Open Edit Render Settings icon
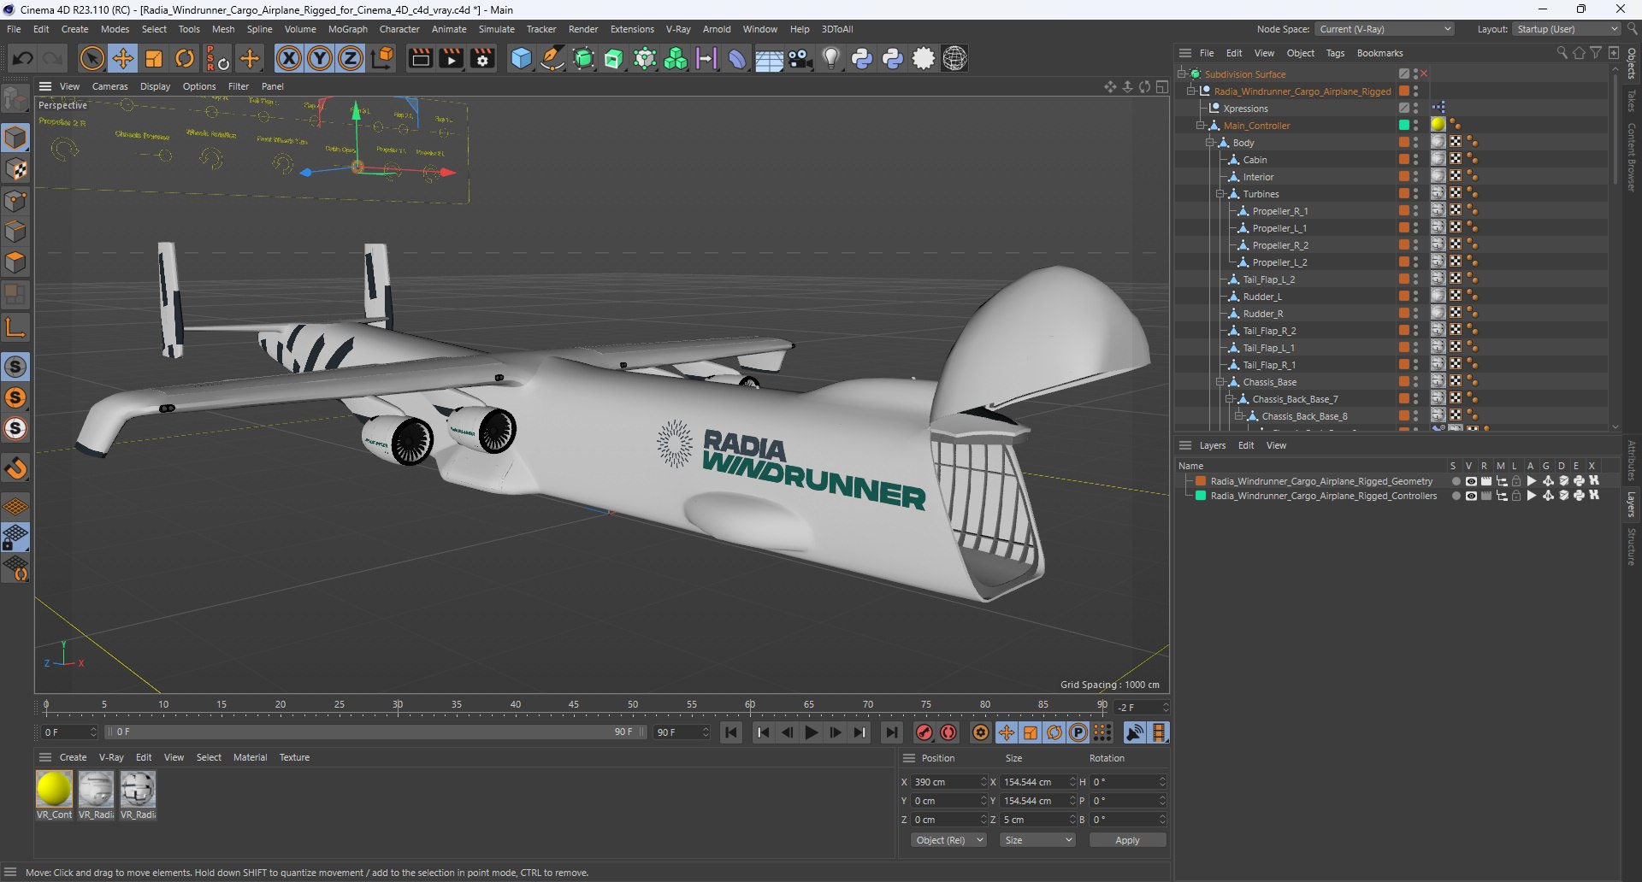1642x882 pixels. click(x=483, y=58)
